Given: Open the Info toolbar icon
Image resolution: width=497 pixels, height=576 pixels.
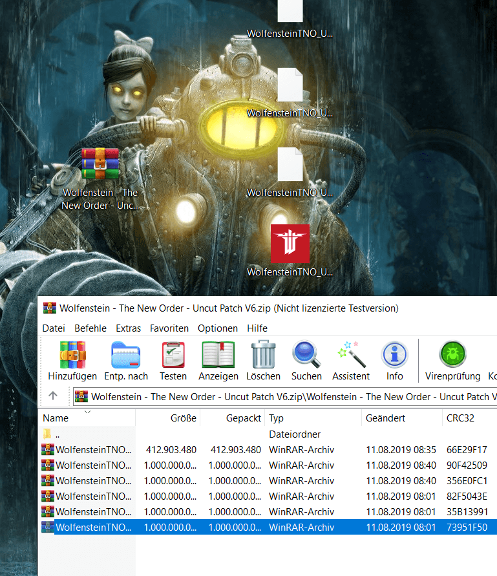Looking at the screenshot, I should point(394,354).
